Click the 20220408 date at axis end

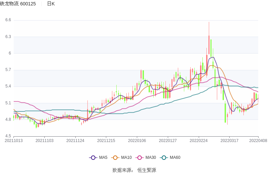pyautogui.click(x=258, y=141)
